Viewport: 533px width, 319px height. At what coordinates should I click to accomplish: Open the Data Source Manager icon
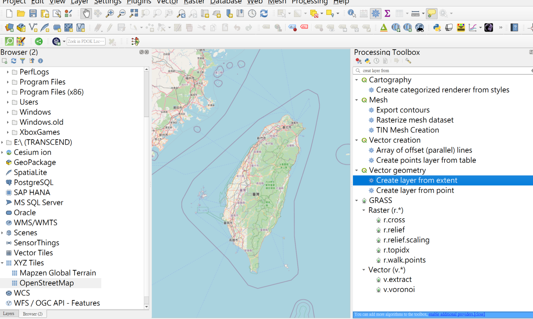tap(9, 27)
